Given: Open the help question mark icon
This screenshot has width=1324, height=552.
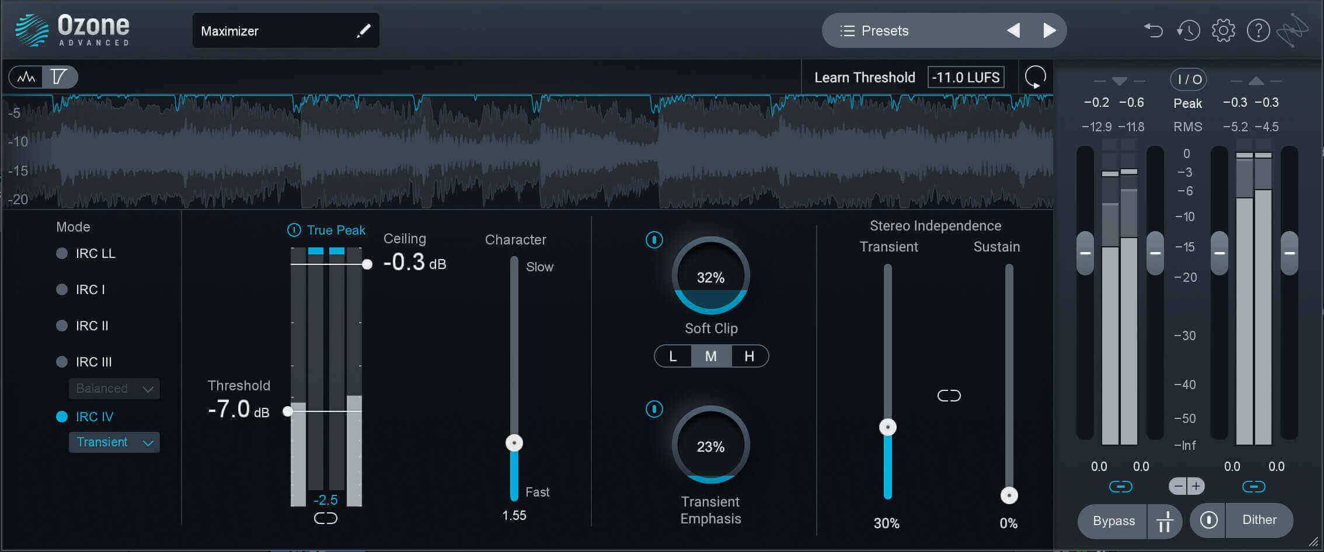Looking at the screenshot, I should [1258, 30].
